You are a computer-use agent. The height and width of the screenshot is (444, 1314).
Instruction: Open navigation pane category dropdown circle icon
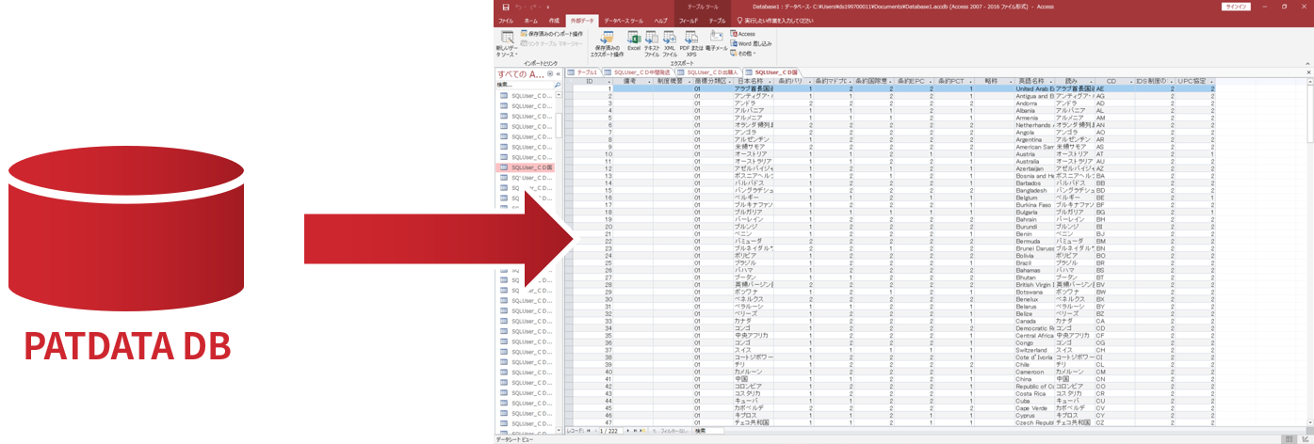(x=550, y=73)
